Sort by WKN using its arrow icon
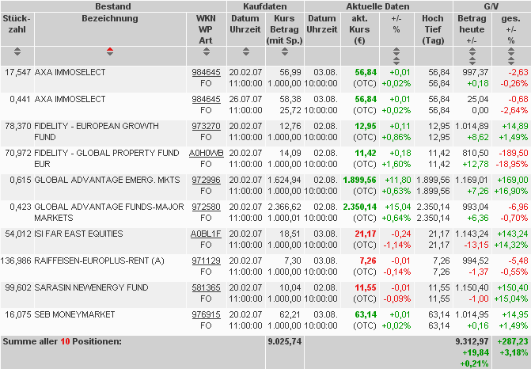The width and height of the screenshot is (531, 369). click(207, 51)
